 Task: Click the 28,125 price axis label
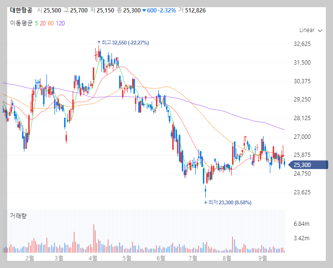[x=302, y=118]
